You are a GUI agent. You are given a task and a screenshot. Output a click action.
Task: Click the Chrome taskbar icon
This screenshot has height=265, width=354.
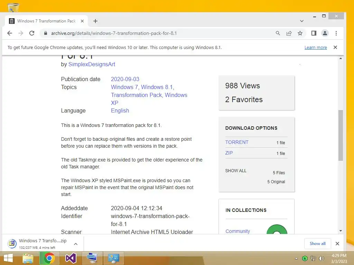click(49, 258)
